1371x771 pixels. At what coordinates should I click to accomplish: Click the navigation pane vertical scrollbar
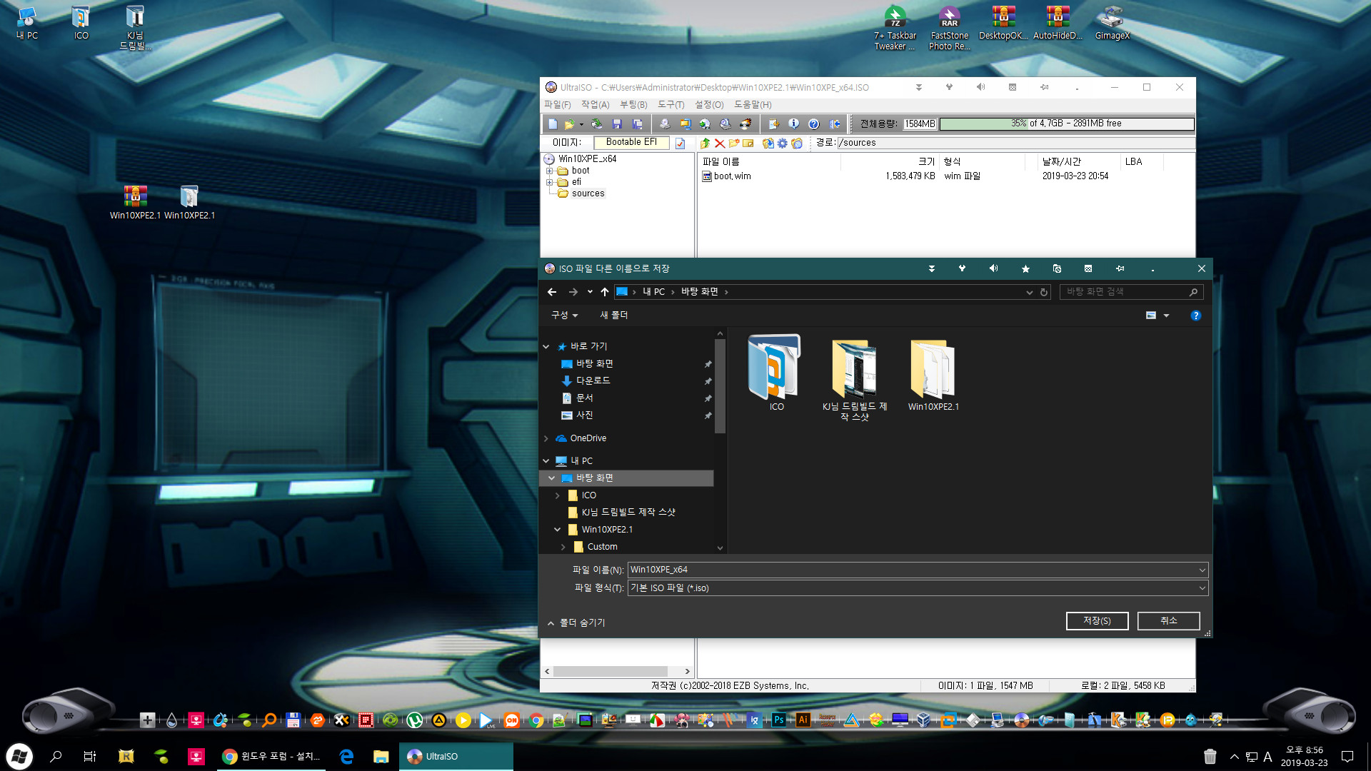click(720, 385)
